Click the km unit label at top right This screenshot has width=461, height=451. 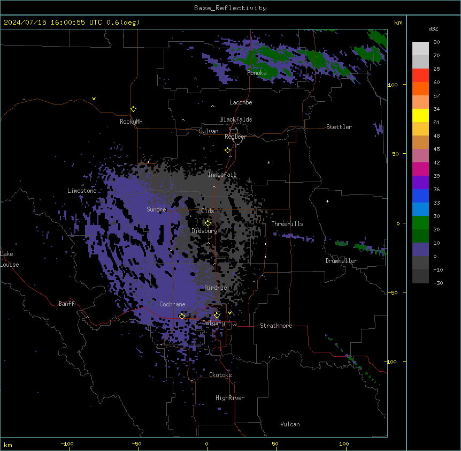398,22
